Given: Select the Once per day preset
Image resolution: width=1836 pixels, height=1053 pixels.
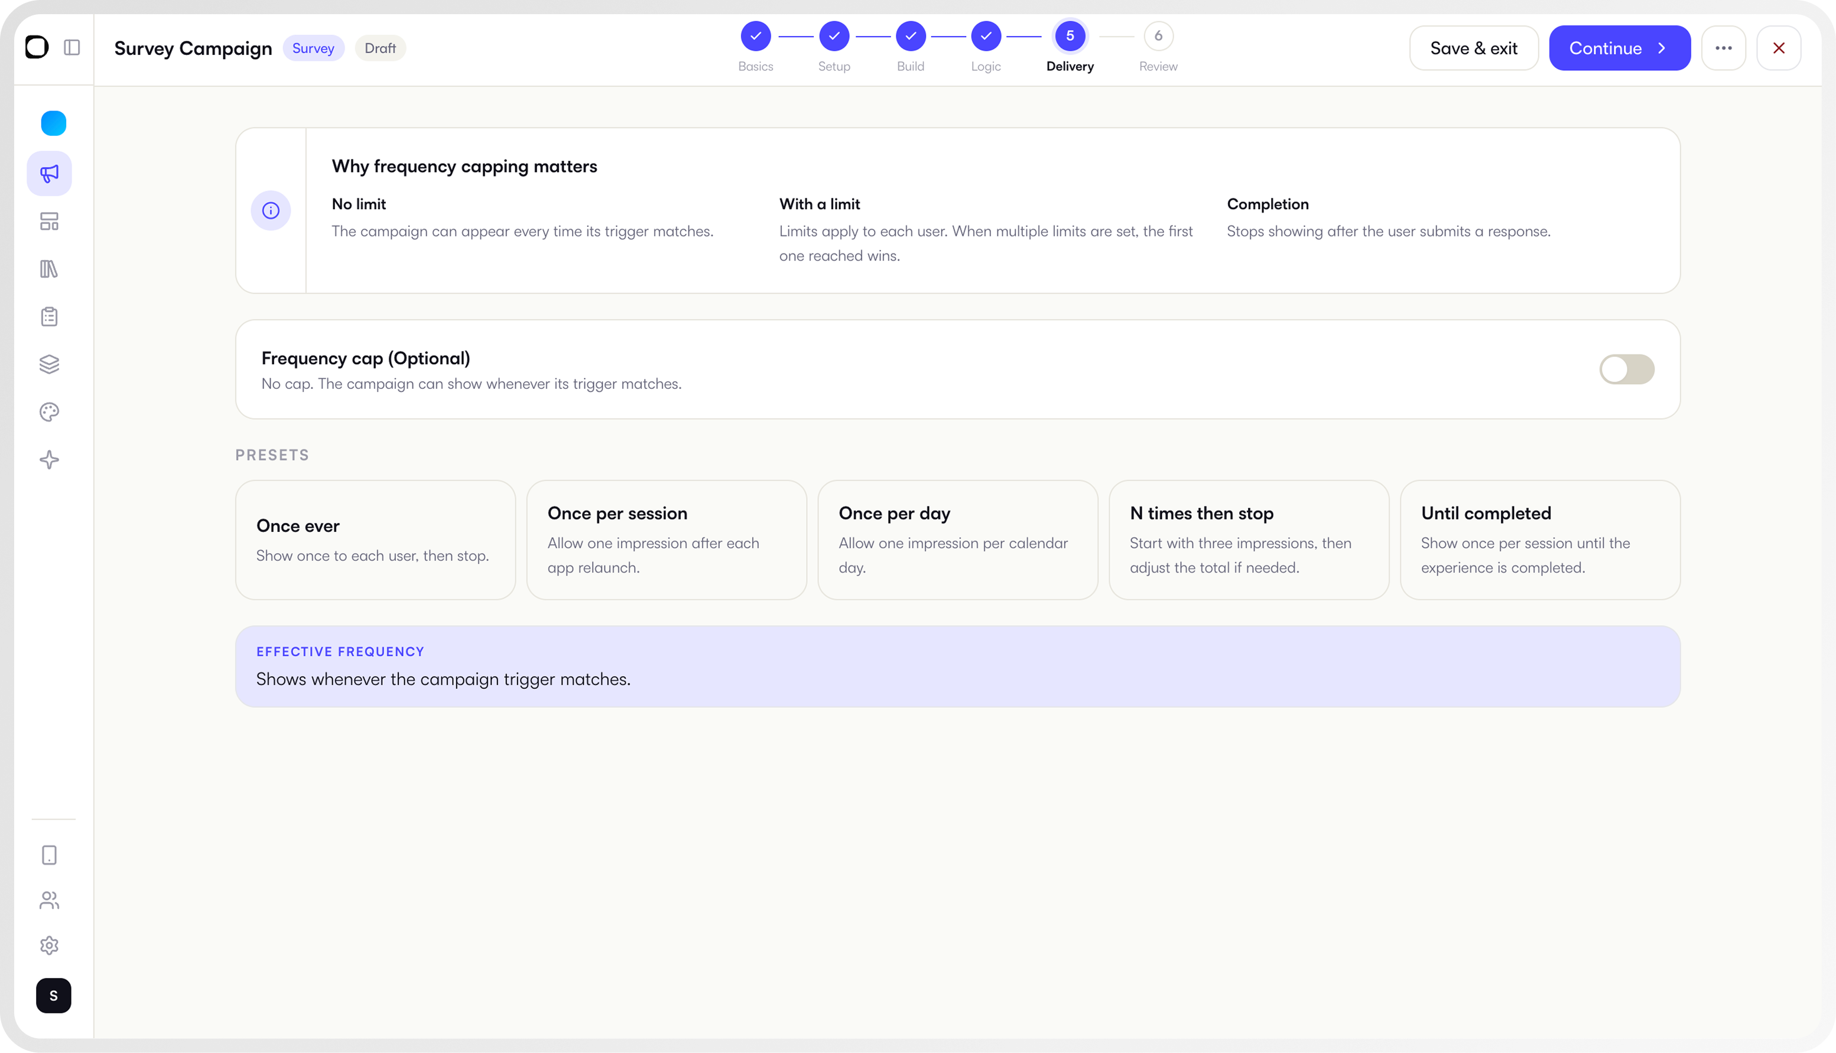Looking at the screenshot, I should (957, 539).
